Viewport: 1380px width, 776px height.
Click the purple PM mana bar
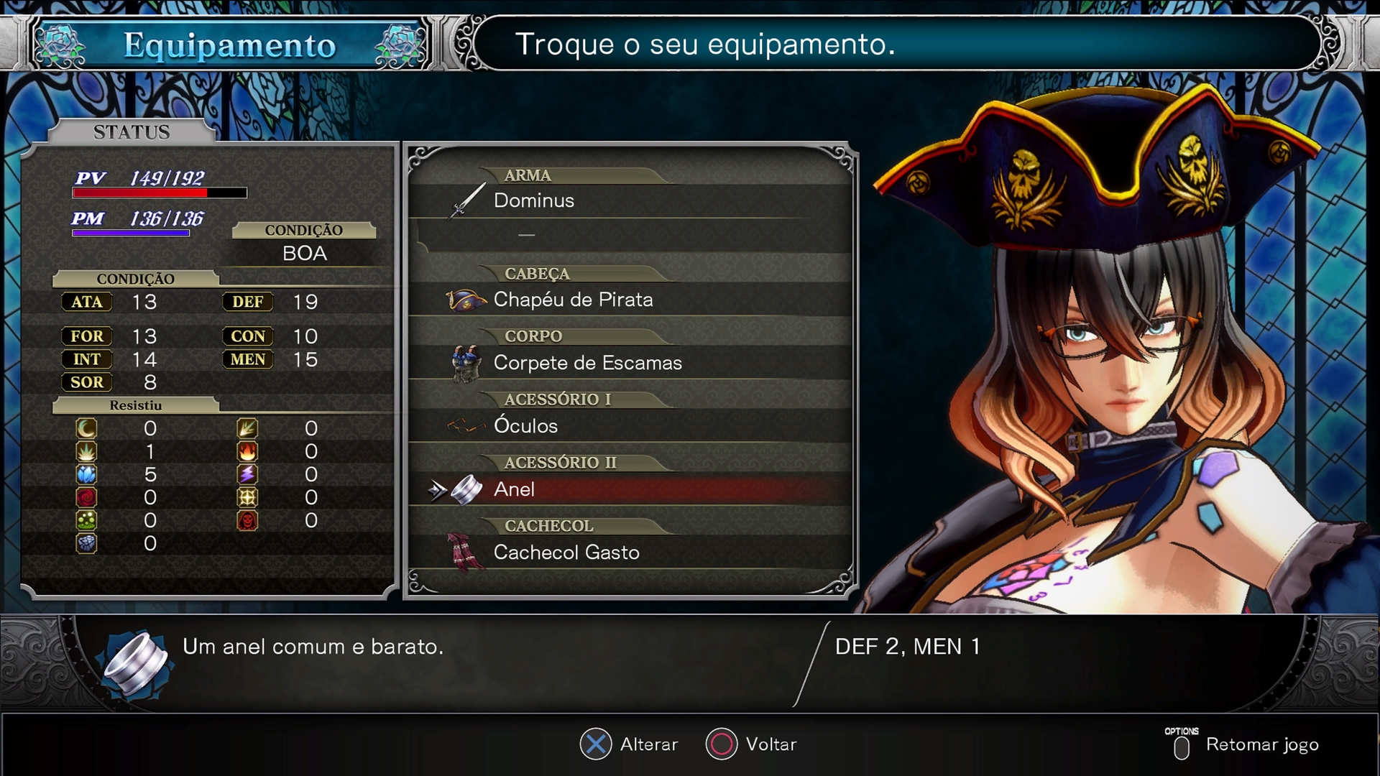(x=131, y=233)
